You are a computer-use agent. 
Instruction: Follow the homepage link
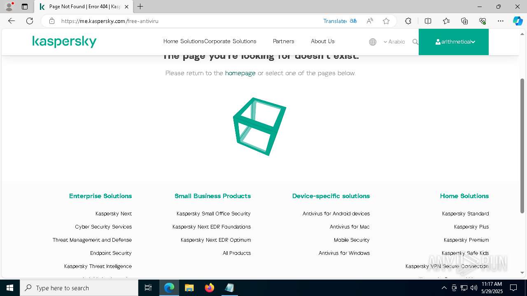tap(240, 73)
